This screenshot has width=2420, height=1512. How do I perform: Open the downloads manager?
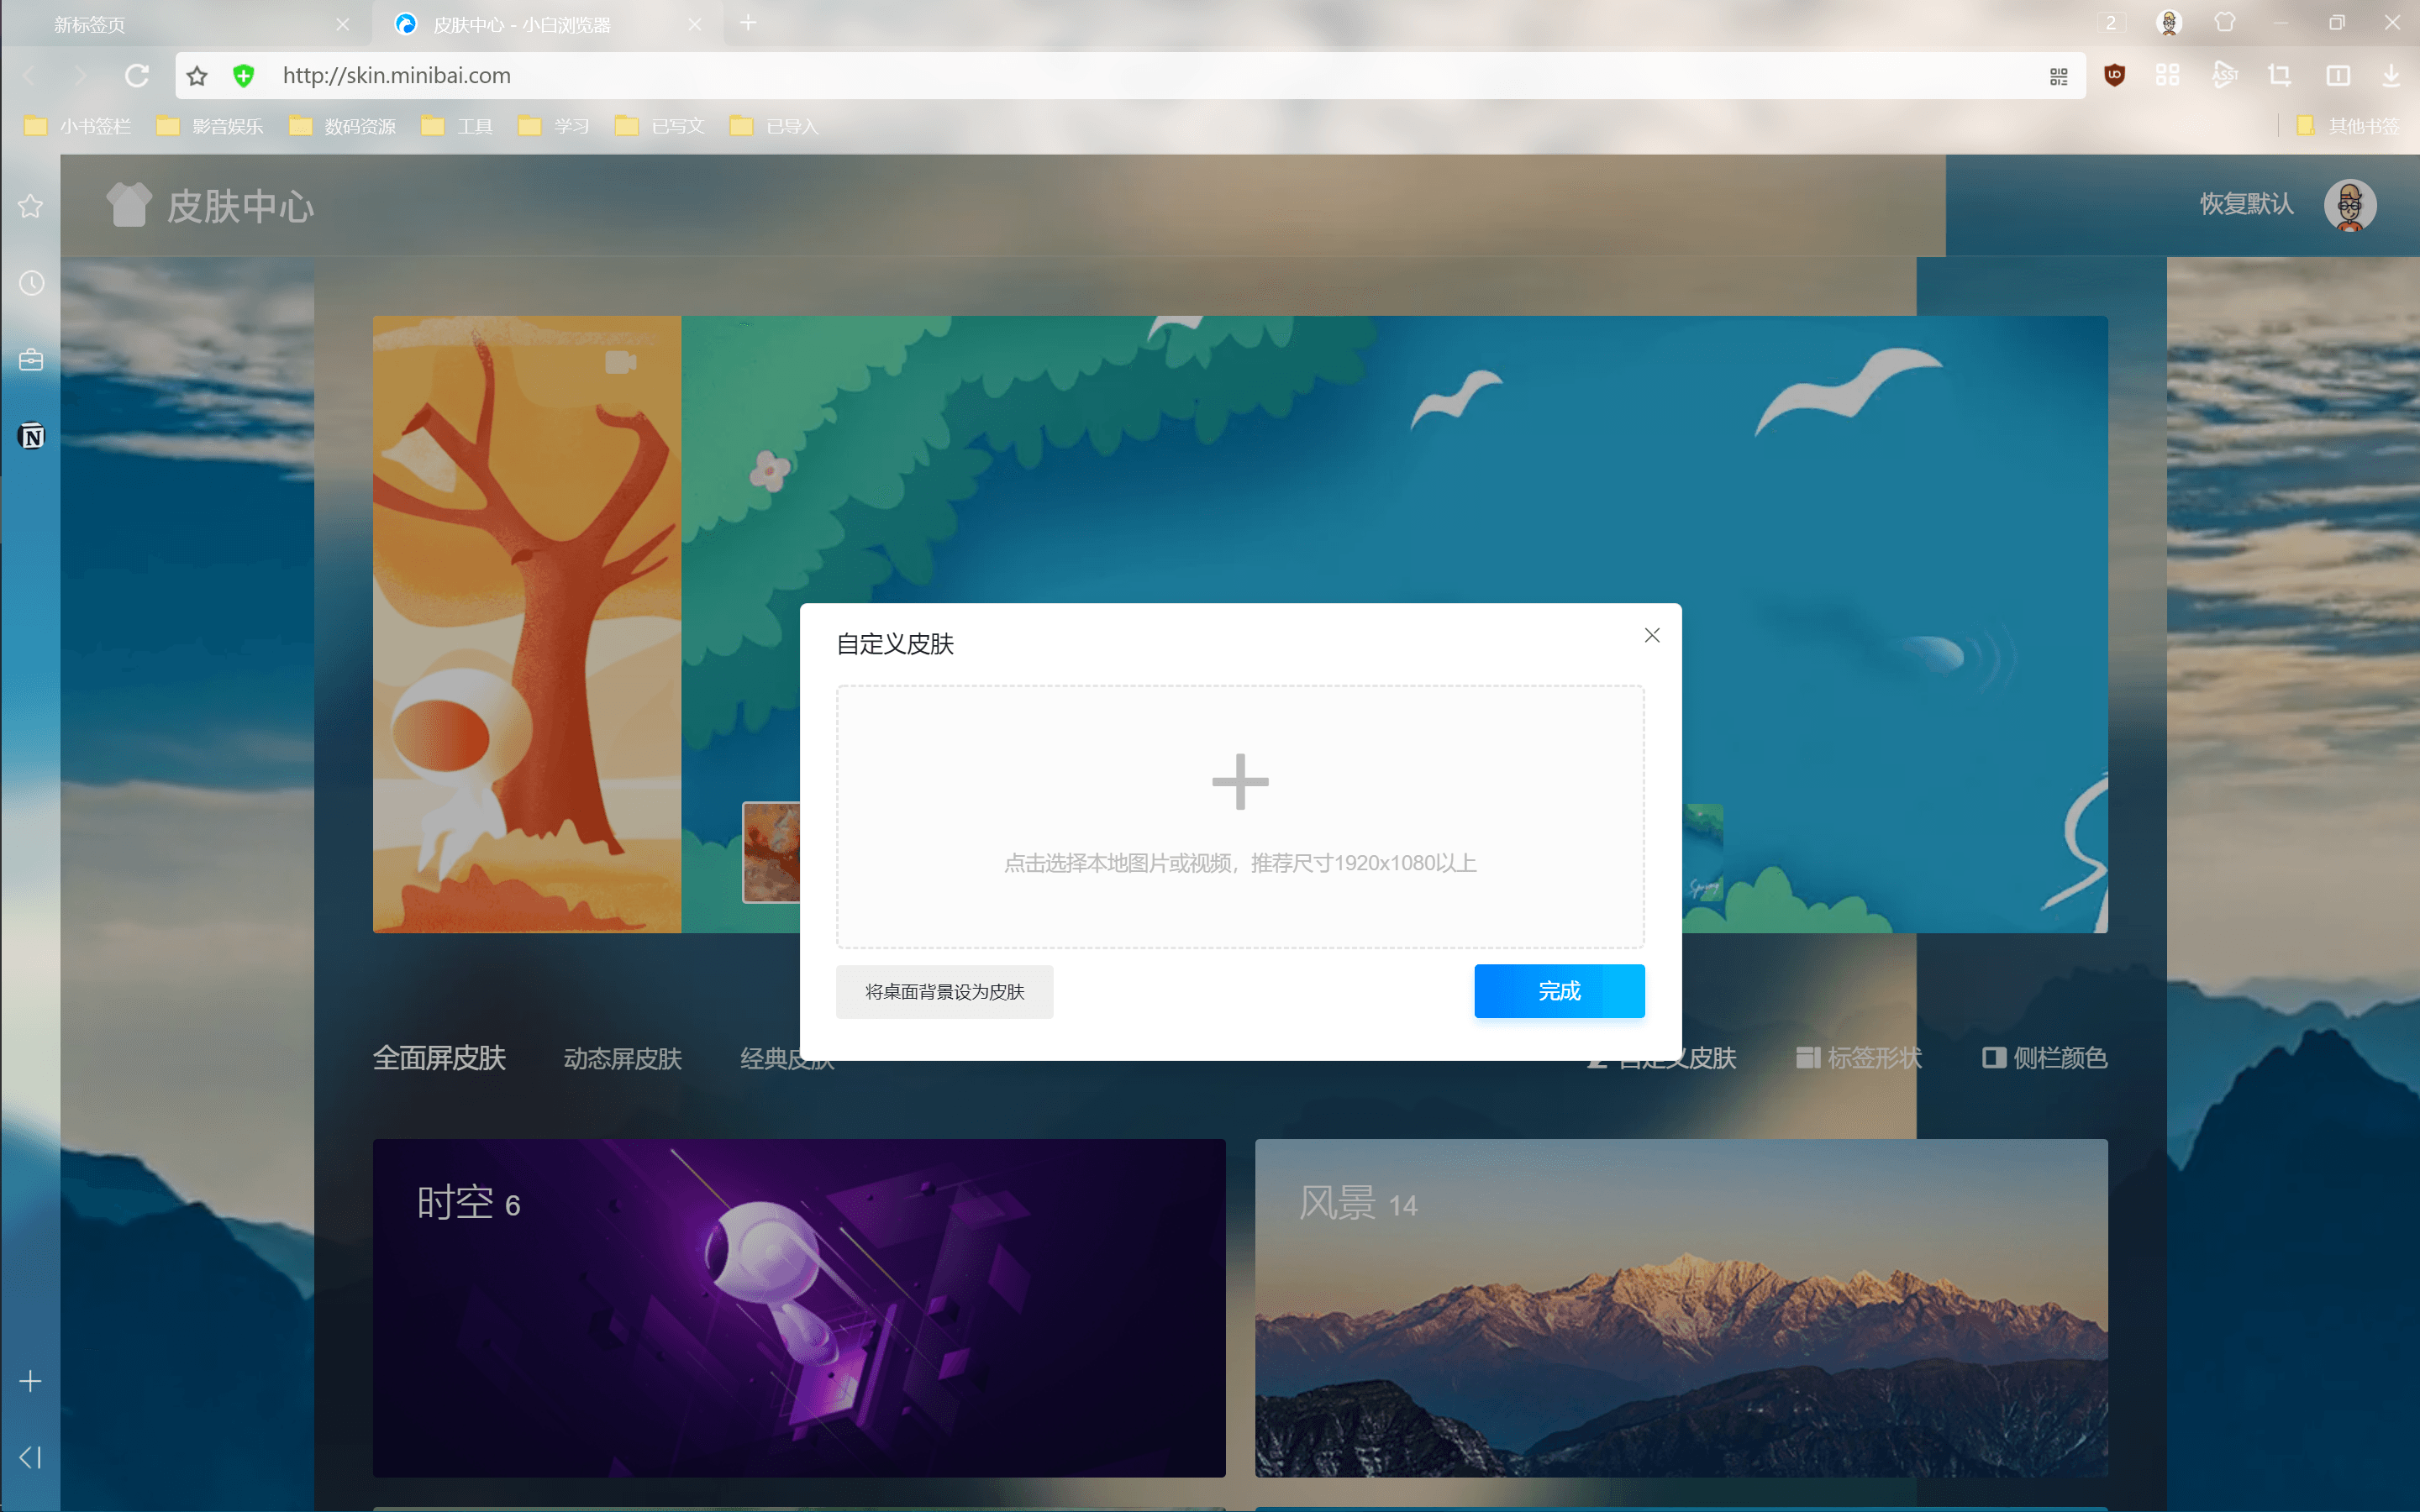click(x=2390, y=75)
